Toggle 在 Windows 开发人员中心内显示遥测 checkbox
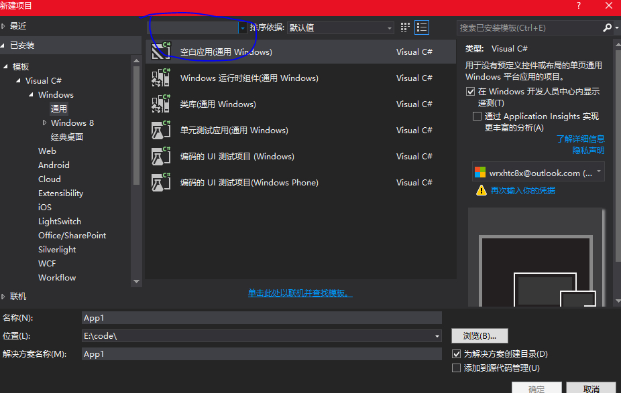This screenshot has width=621, height=393. point(471,91)
